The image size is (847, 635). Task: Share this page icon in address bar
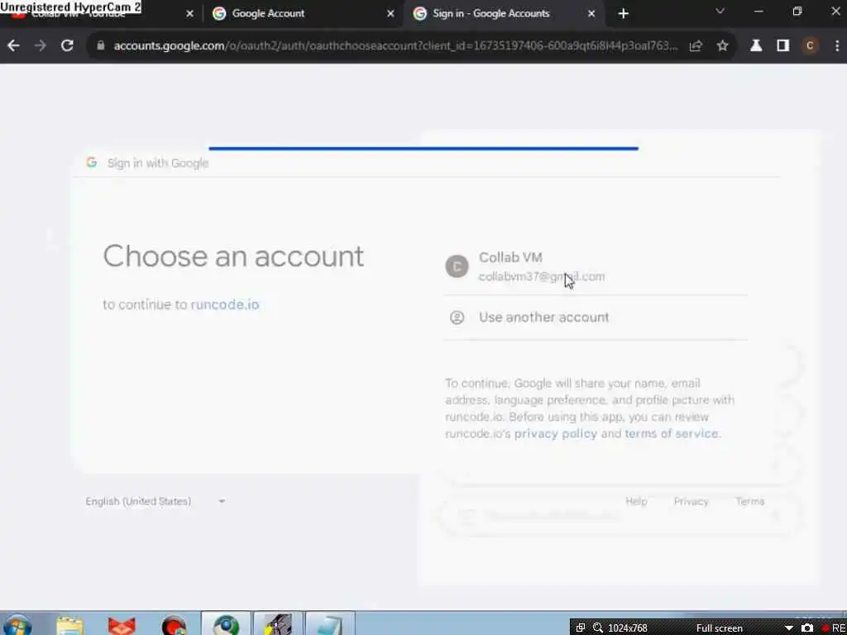696,46
